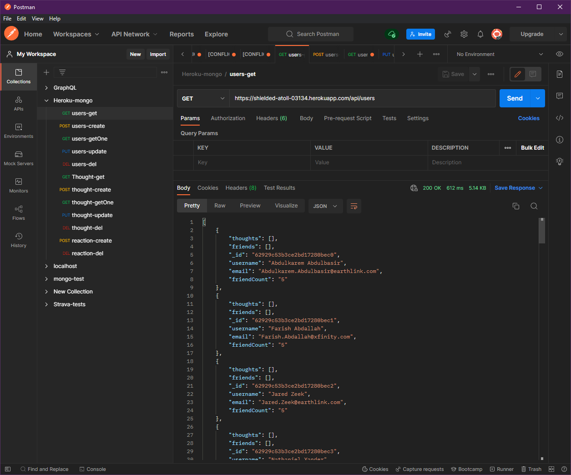The image size is (571, 475).
Task: Open the Comments panel icon
Action: tap(559, 96)
